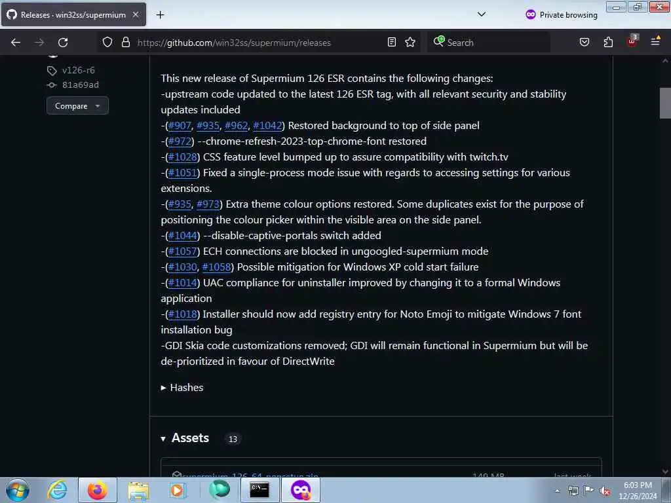The width and height of the screenshot is (671, 503).
Task: Switch to private browsing taskbar window
Action: click(x=300, y=490)
